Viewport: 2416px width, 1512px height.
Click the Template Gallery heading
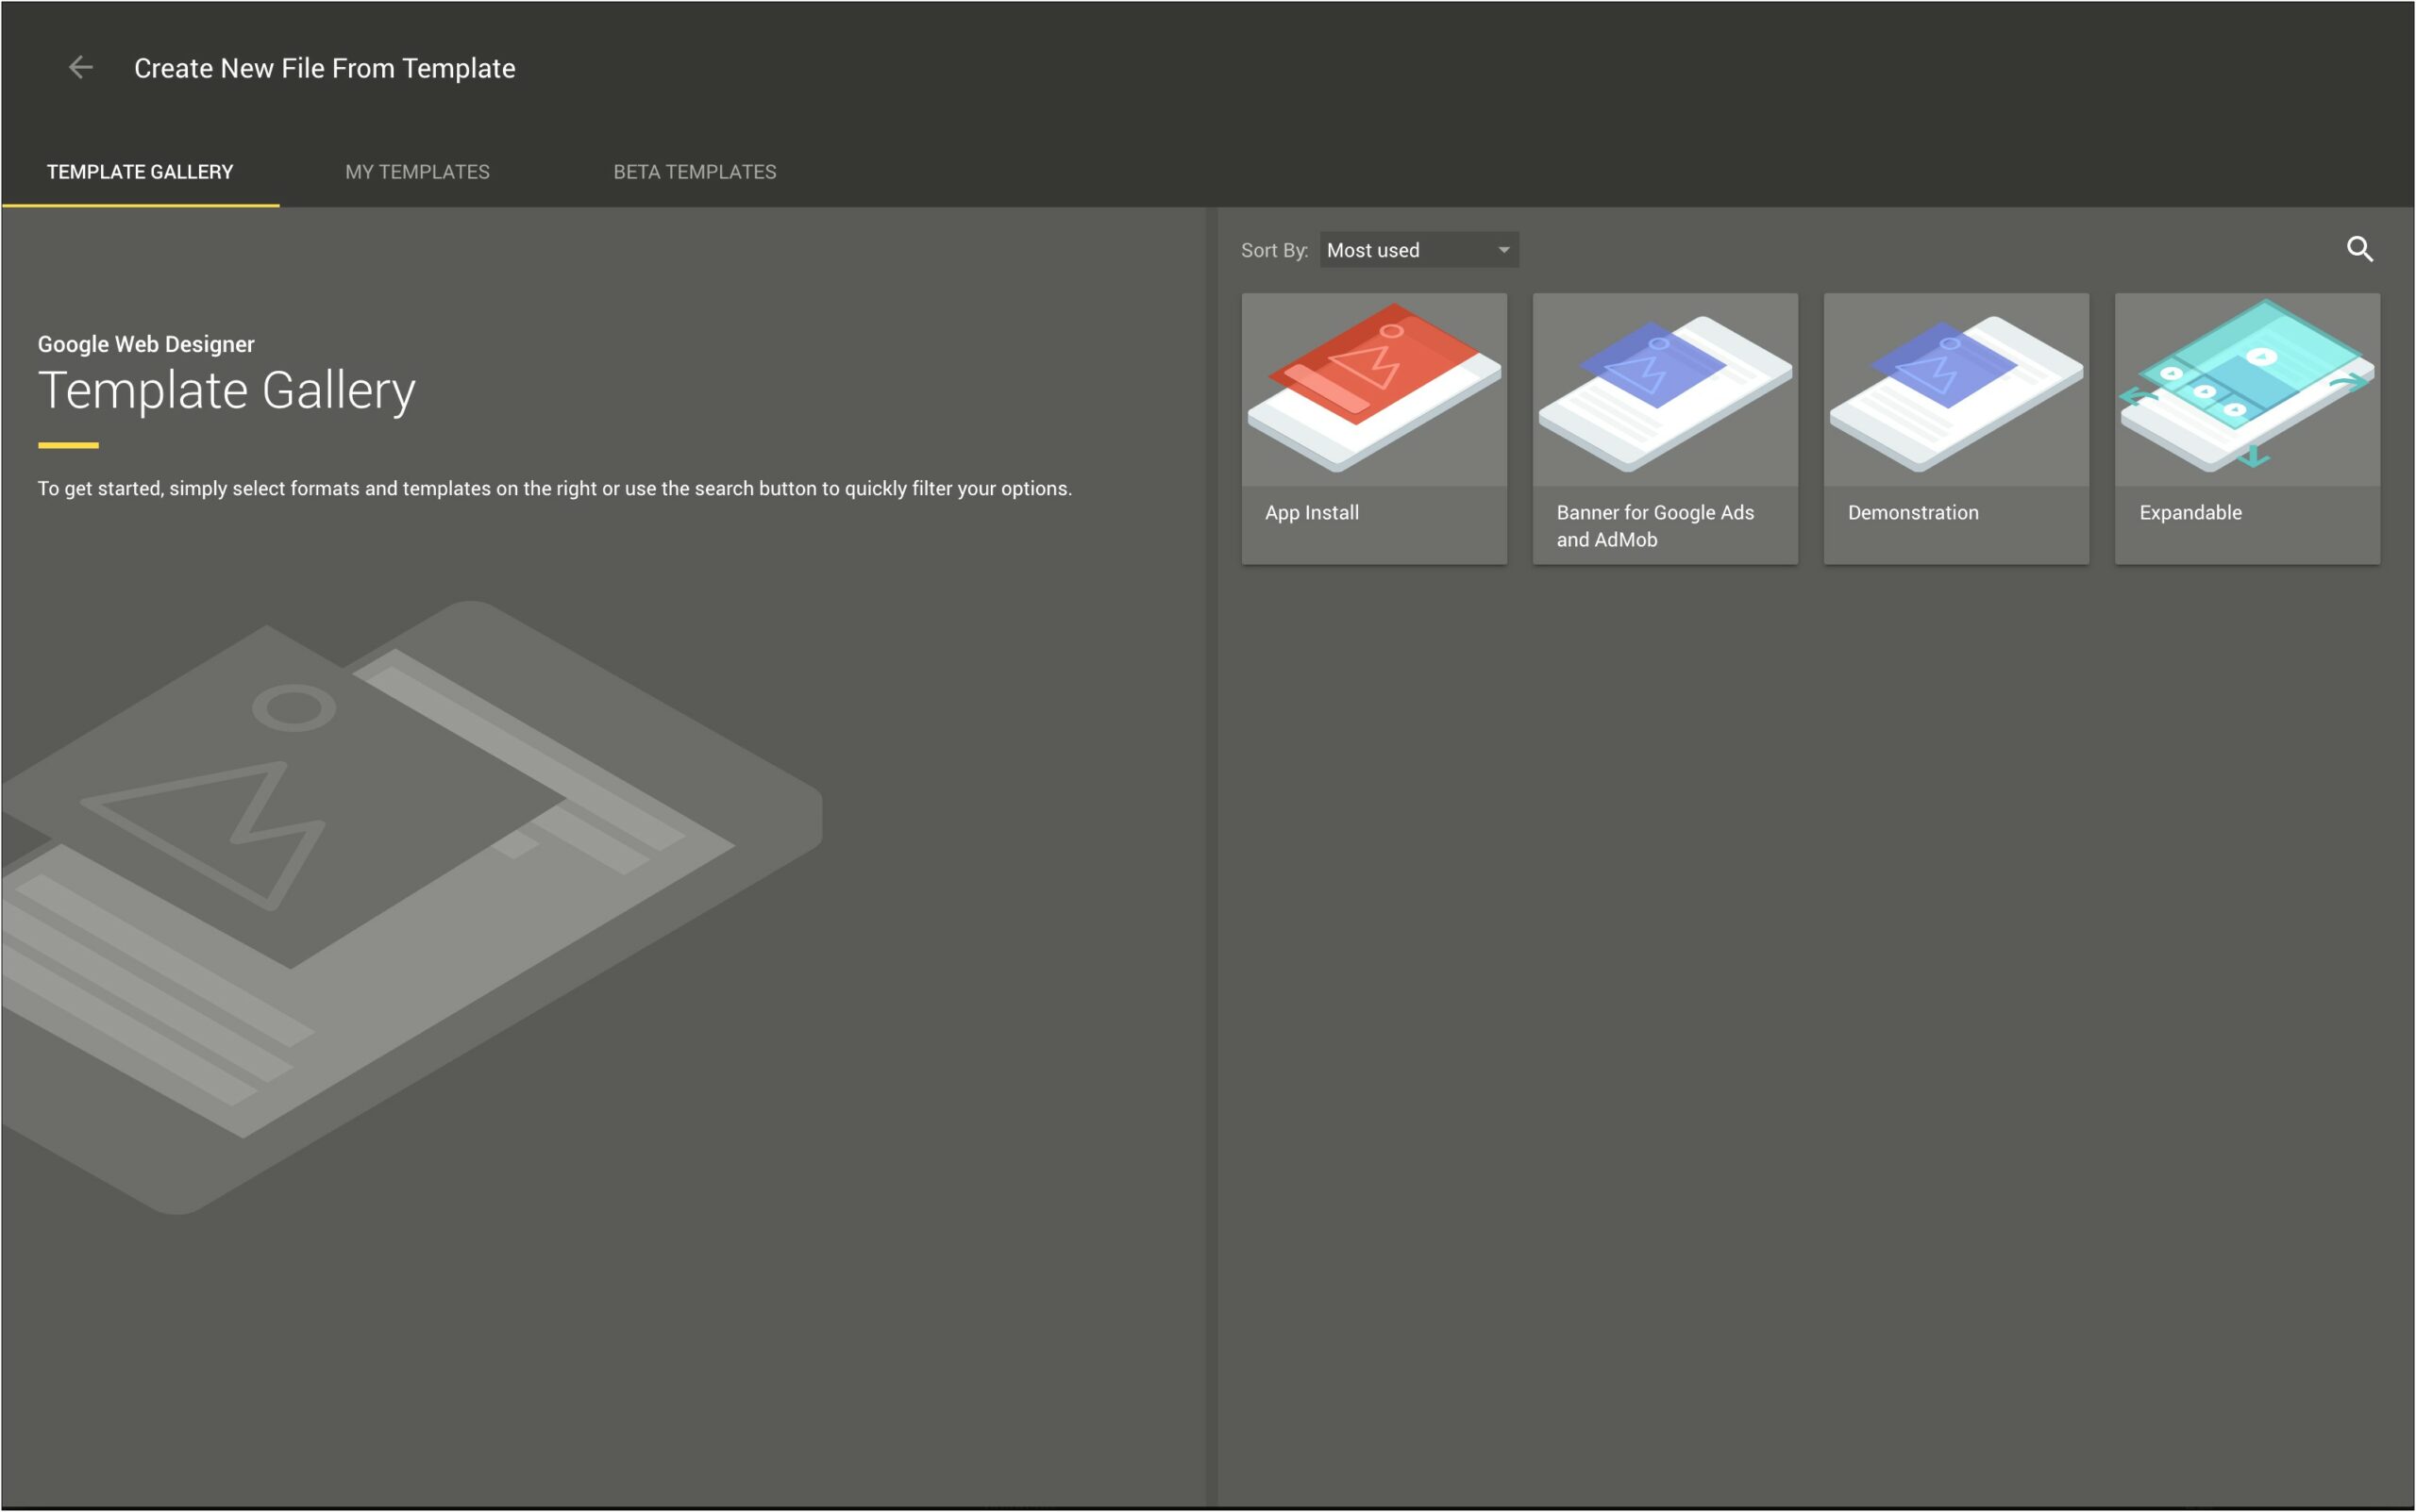click(227, 391)
